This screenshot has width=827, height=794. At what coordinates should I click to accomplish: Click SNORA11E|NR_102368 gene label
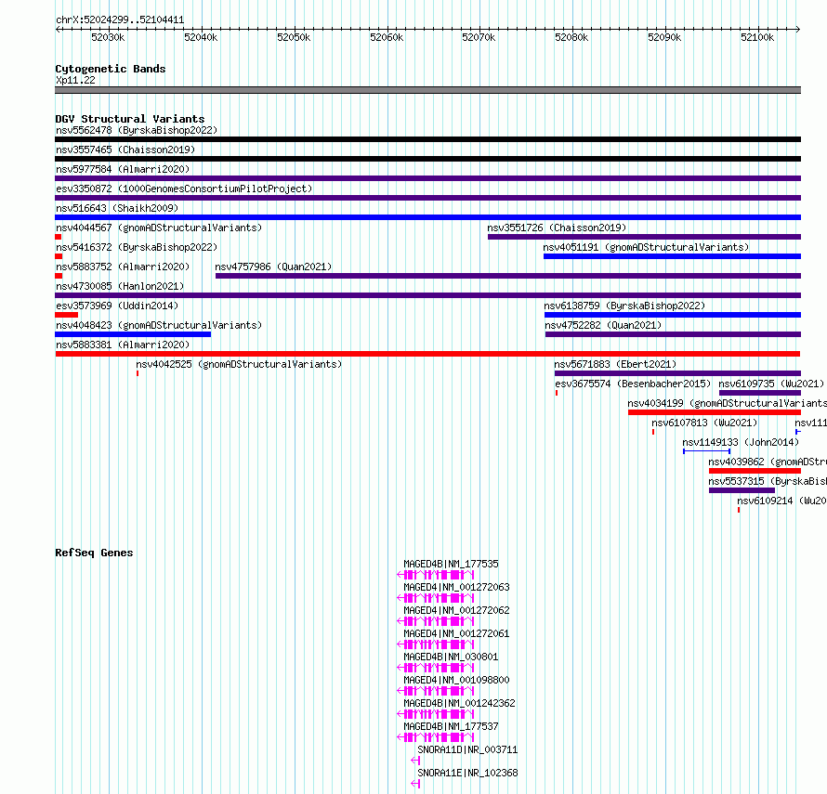tap(467, 773)
